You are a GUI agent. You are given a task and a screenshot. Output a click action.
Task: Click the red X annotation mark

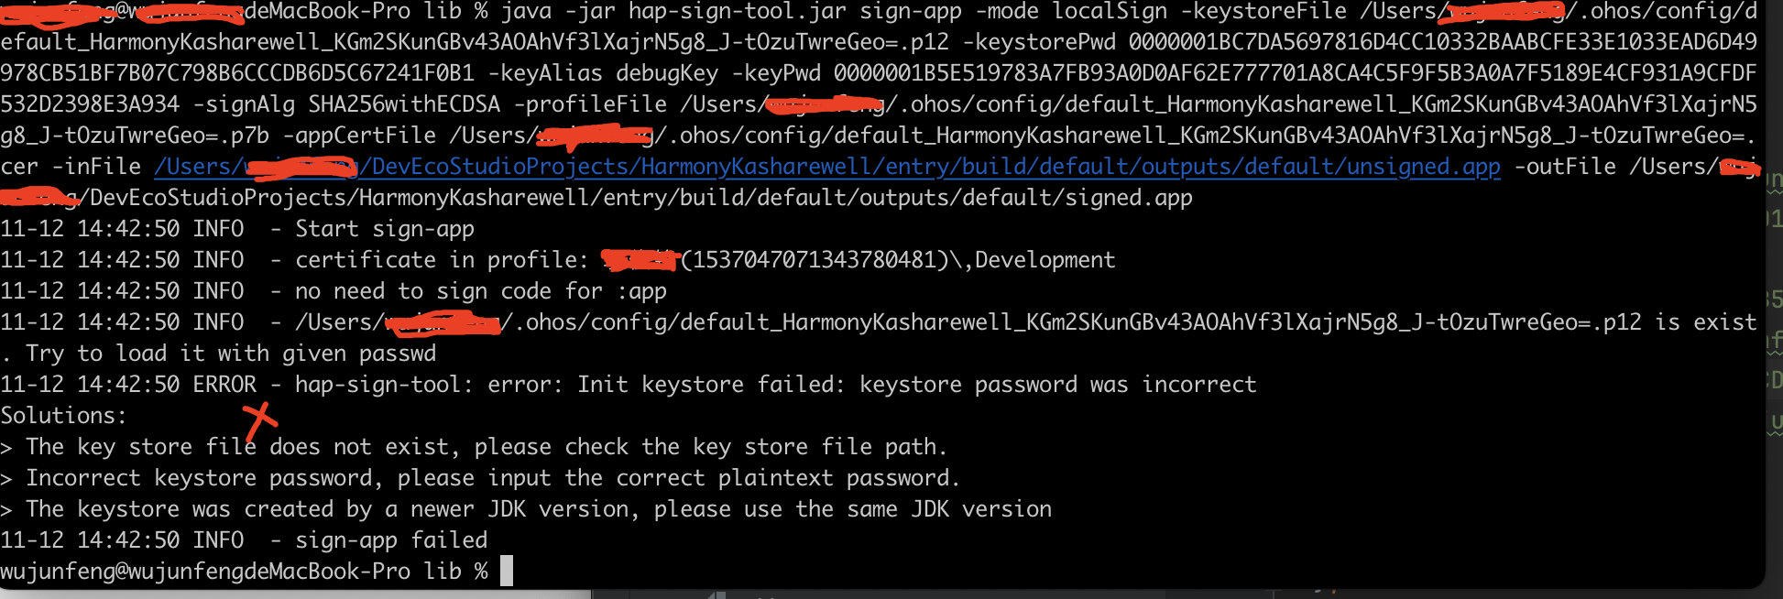click(x=259, y=420)
